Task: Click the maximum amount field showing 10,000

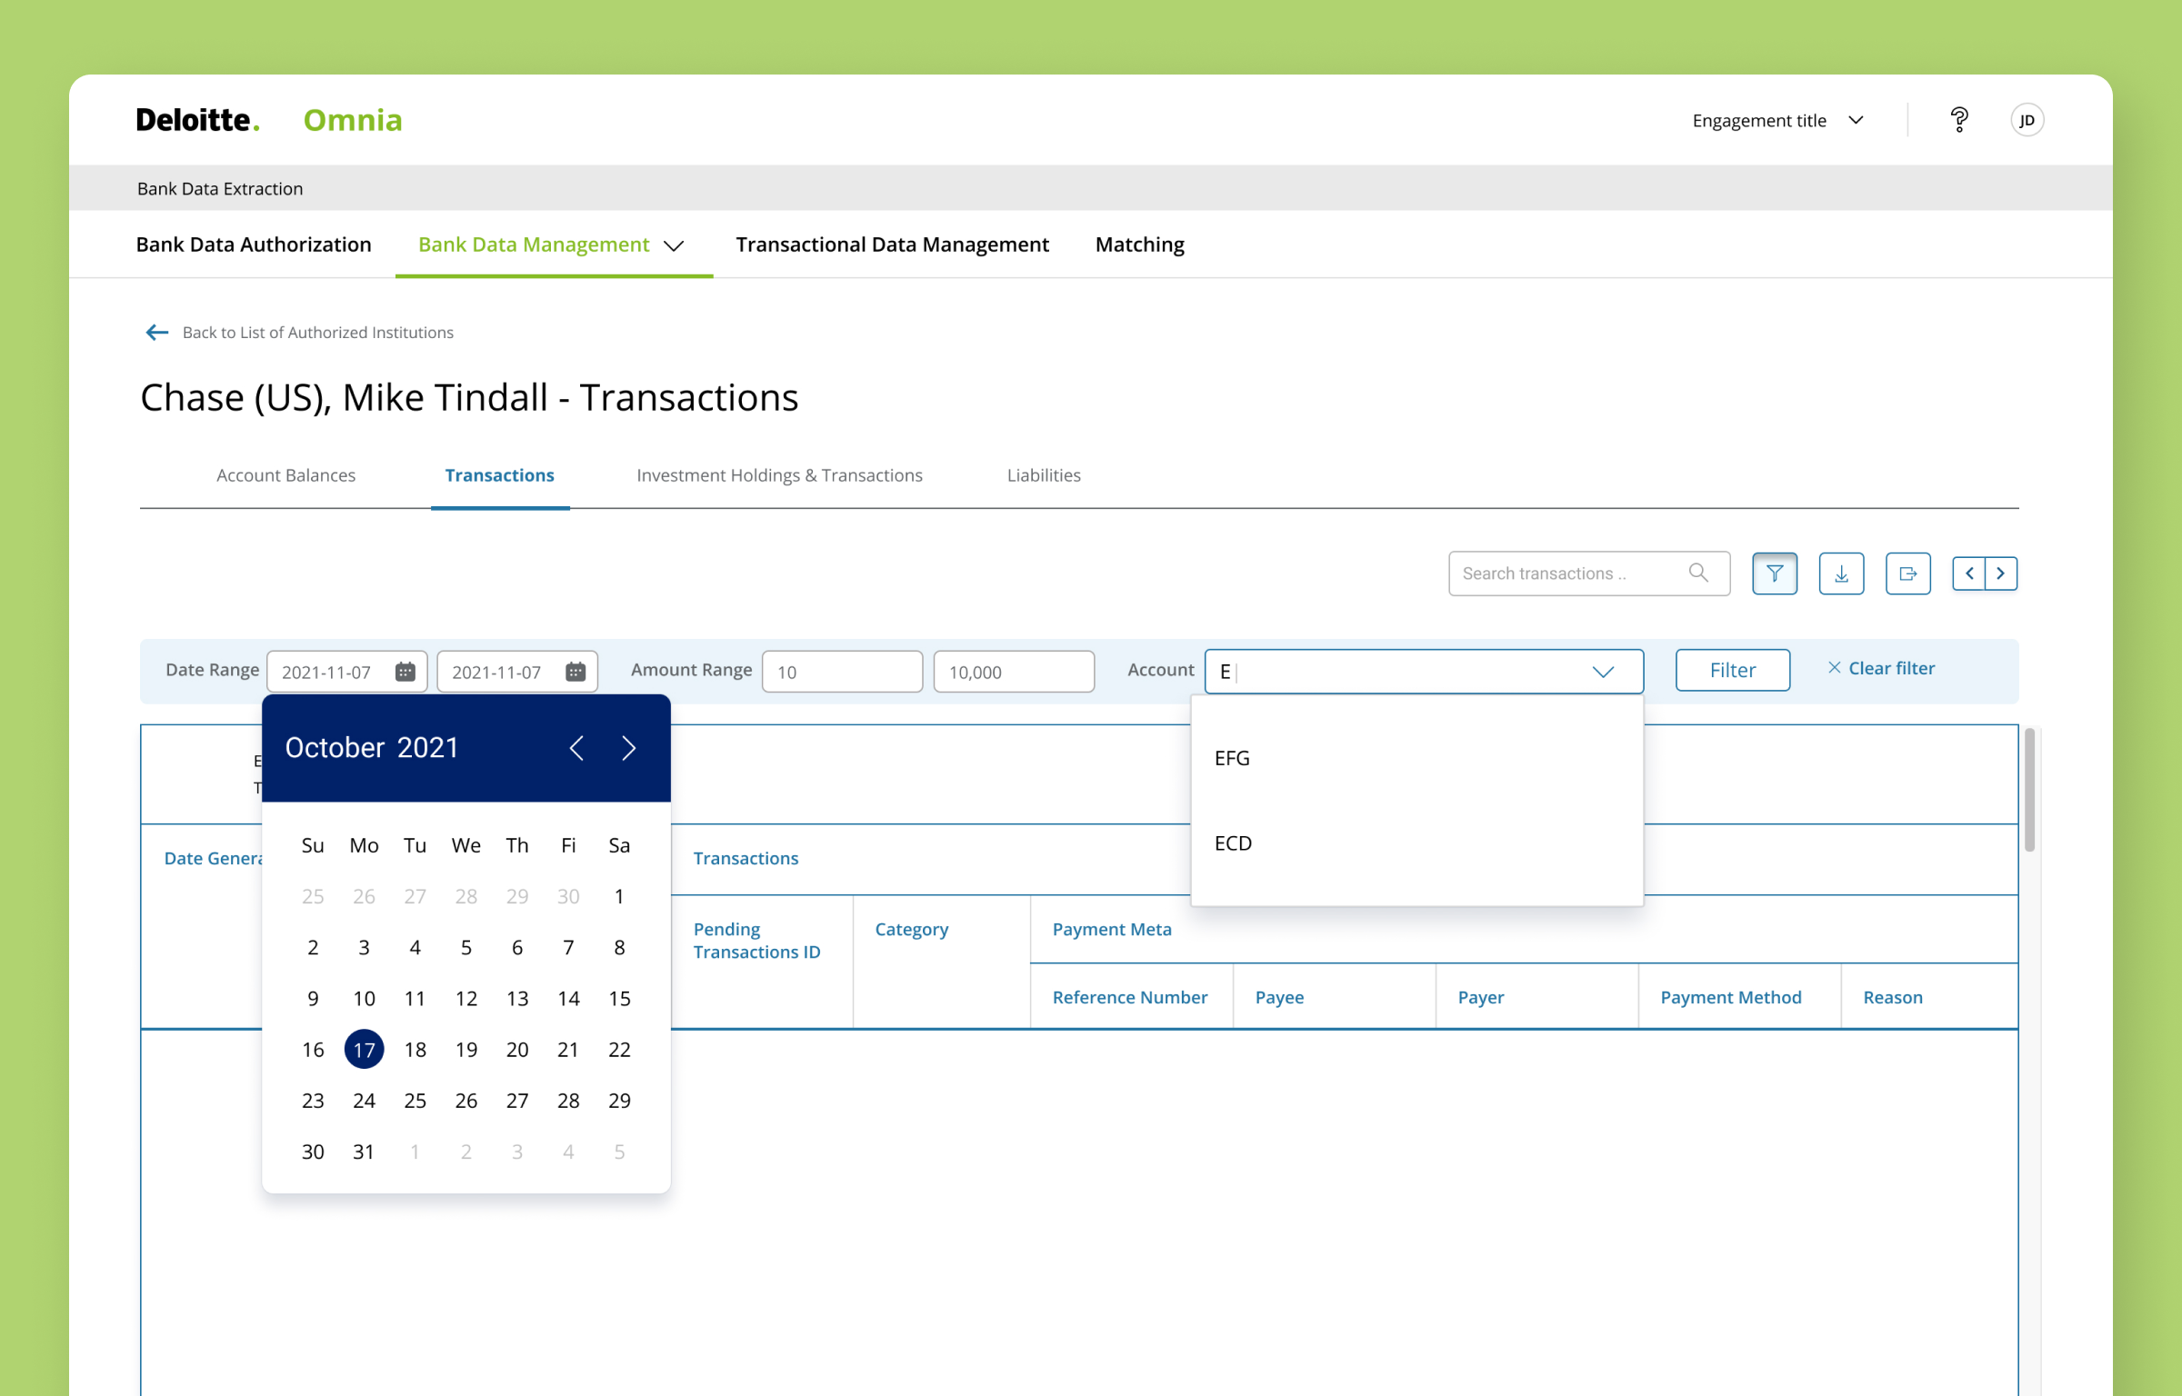Action: click(x=1014, y=672)
